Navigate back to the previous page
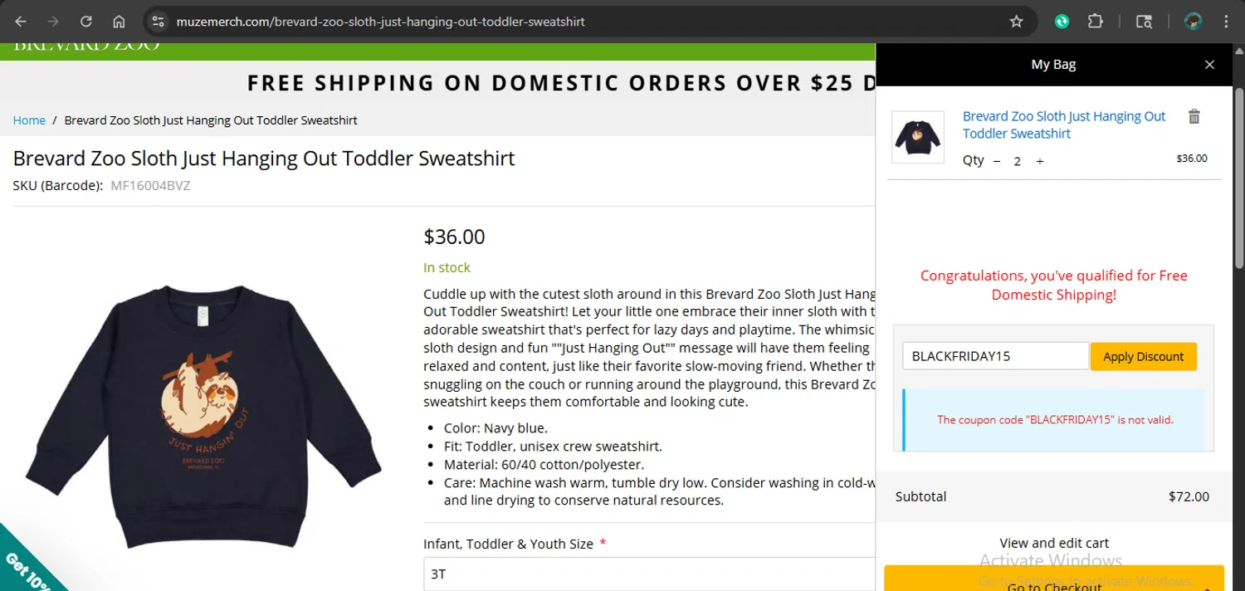The image size is (1245, 591). [x=21, y=22]
